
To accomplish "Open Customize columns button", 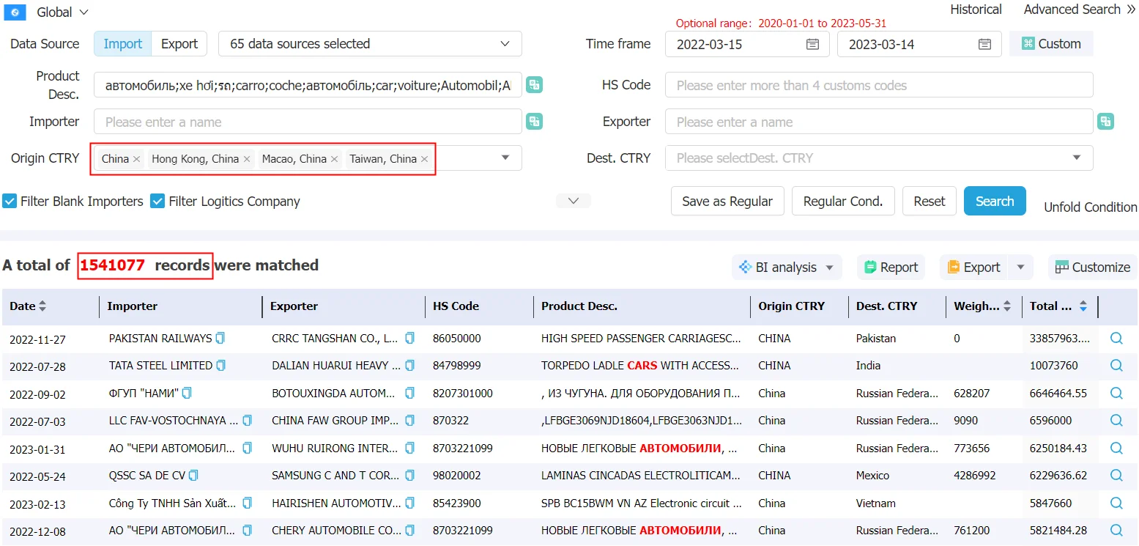I will (1092, 268).
